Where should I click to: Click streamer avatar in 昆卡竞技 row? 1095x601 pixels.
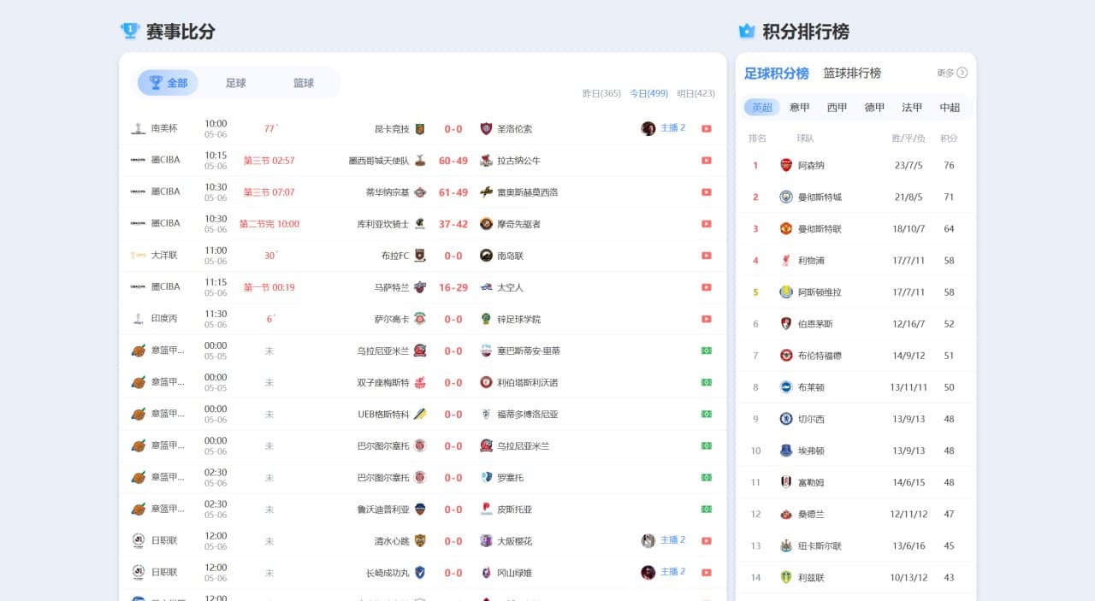pyautogui.click(x=648, y=128)
